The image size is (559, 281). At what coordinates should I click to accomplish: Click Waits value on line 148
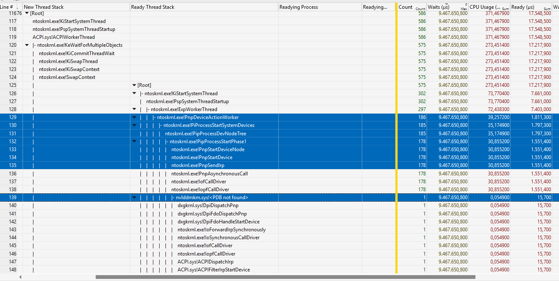(453, 270)
